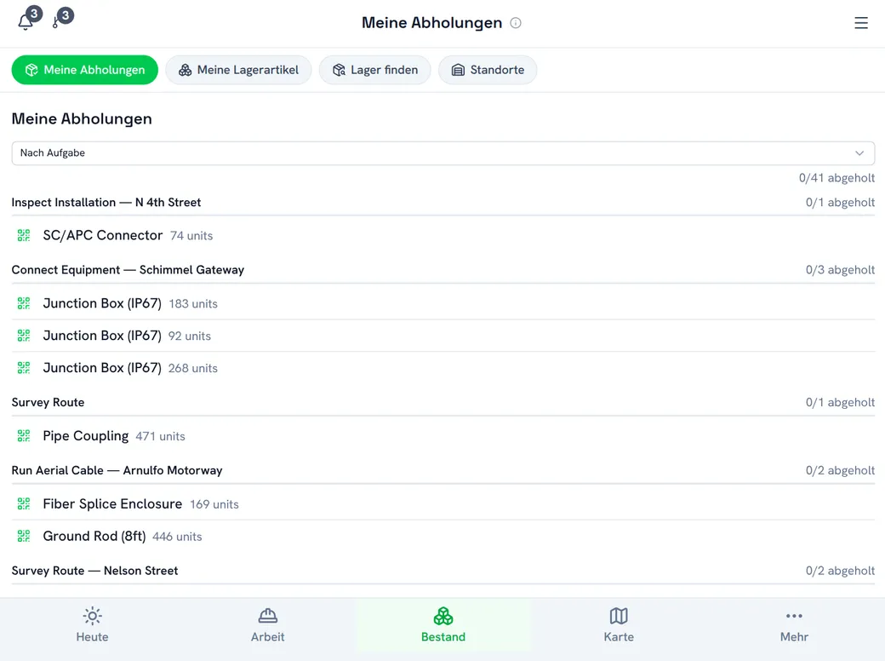Open the Standorte tab
Image resolution: width=885 pixels, height=661 pixels.
tap(488, 70)
